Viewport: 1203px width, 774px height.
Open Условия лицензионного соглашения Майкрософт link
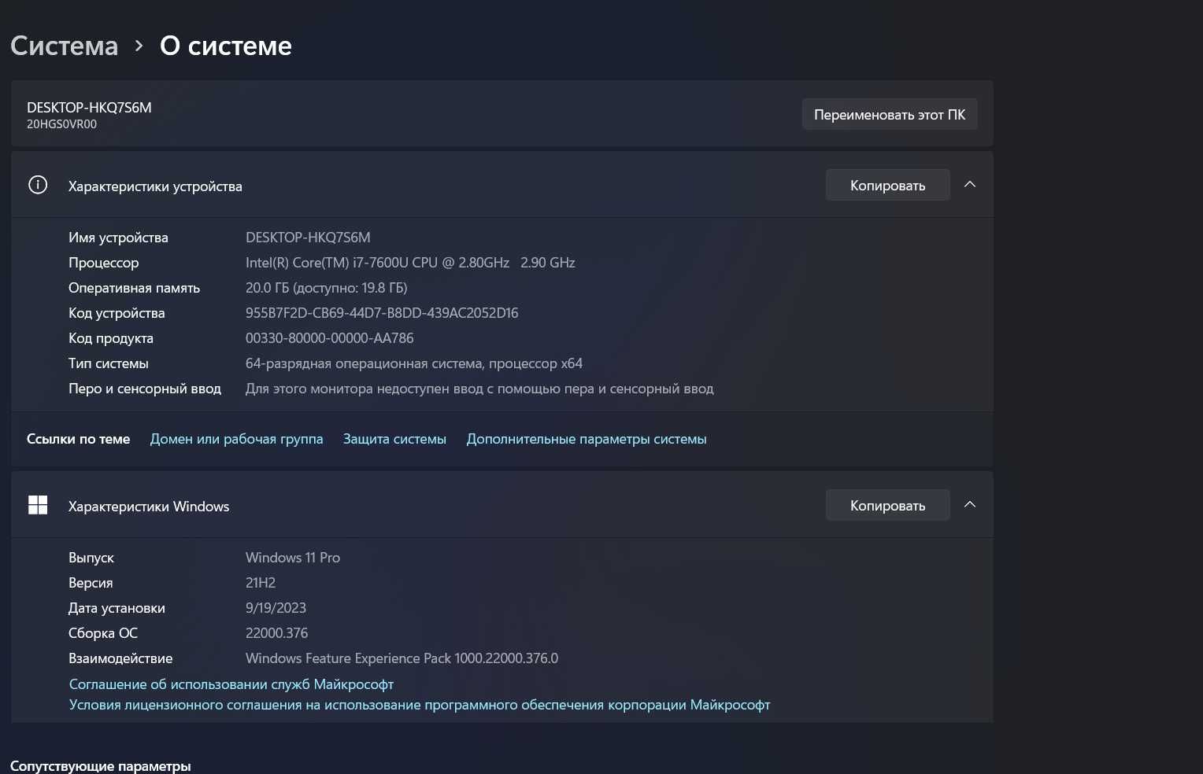pos(420,705)
